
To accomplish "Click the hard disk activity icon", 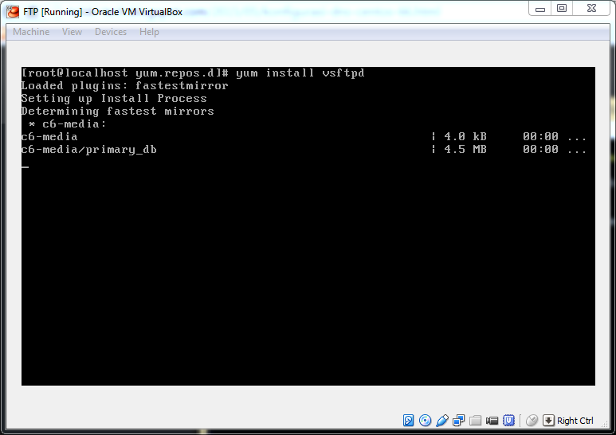I will click(408, 421).
